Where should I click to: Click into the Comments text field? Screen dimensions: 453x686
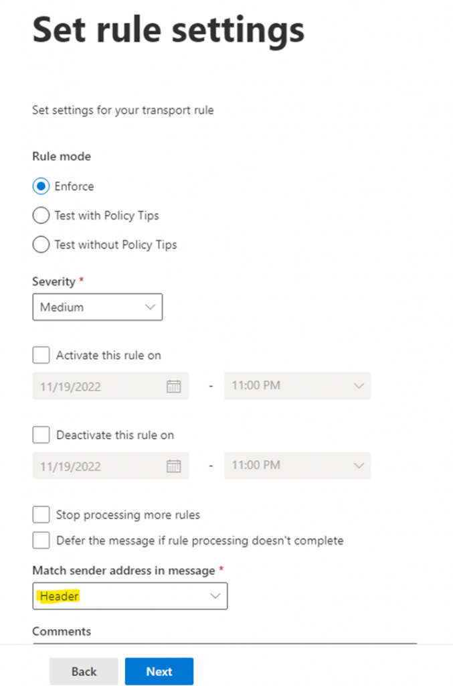coord(224,640)
